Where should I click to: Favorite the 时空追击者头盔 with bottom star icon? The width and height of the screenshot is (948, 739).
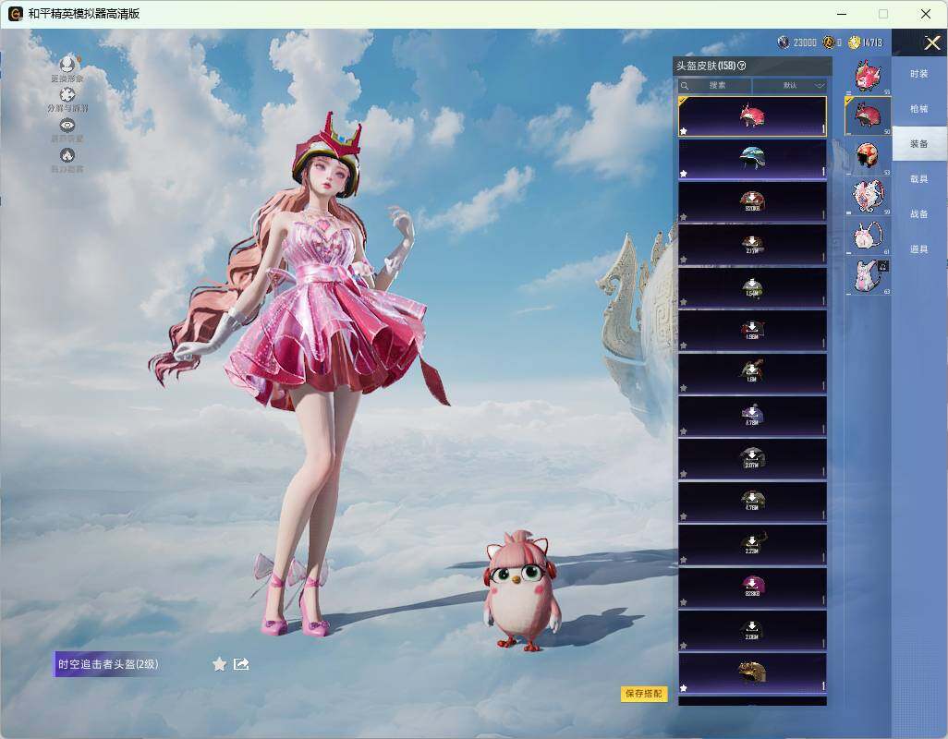[x=219, y=664]
